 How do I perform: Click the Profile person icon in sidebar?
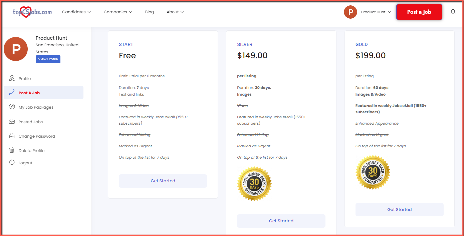(12, 78)
